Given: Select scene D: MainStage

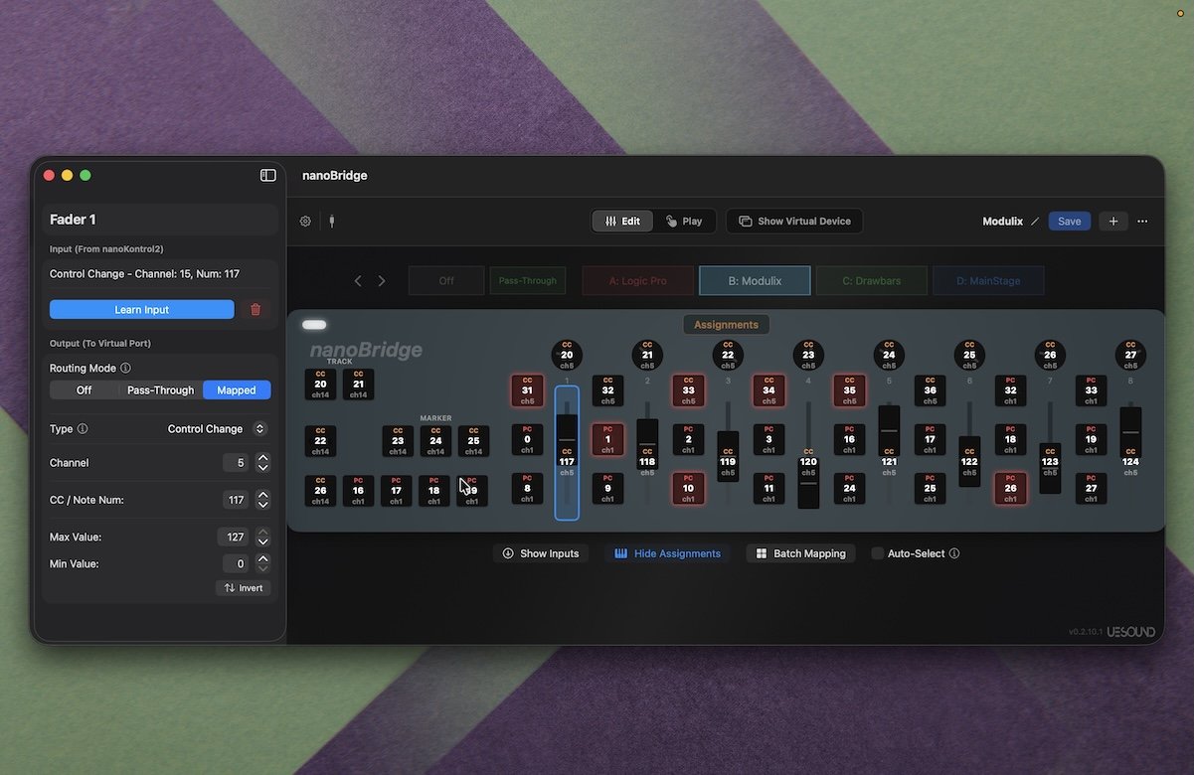Looking at the screenshot, I should coord(988,281).
